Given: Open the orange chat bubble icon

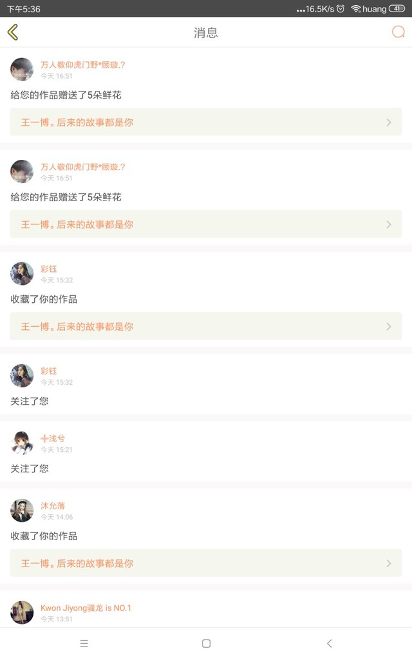Looking at the screenshot, I should pyautogui.click(x=398, y=32).
